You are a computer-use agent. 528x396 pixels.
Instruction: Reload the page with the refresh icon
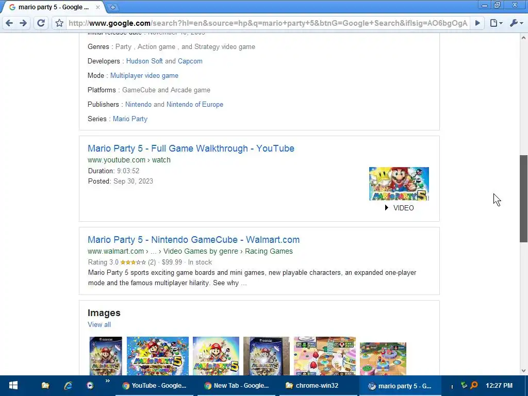(41, 23)
